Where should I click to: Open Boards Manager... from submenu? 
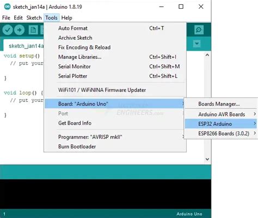(x=221, y=104)
